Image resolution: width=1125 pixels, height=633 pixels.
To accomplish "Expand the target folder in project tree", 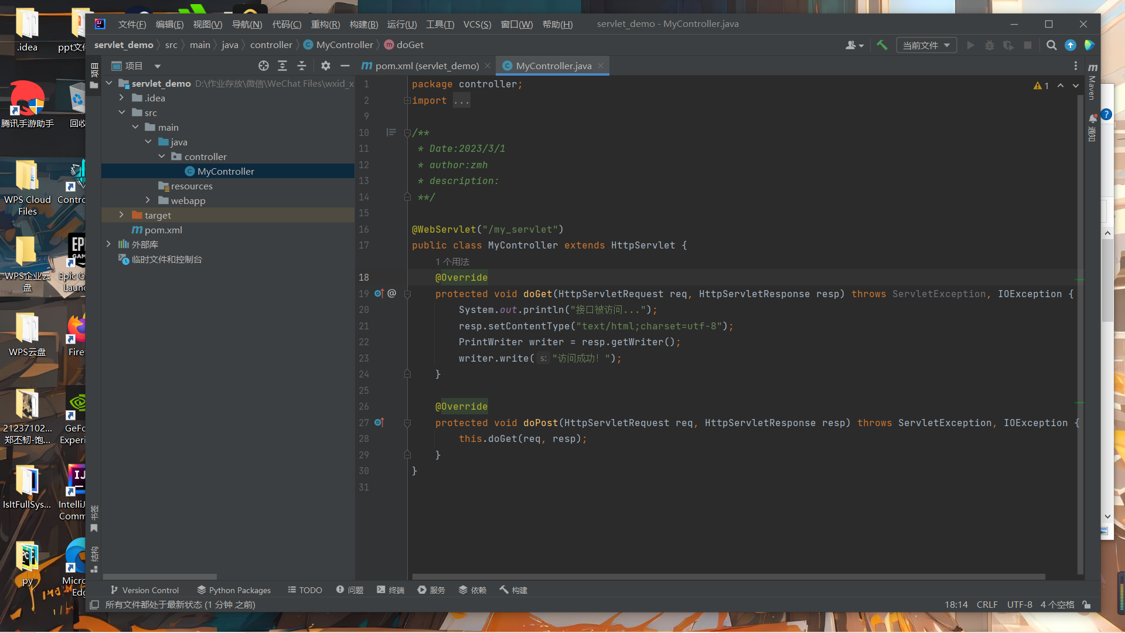I will click(x=121, y=215).
